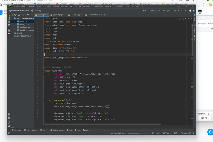Open the 运行(U) menu

(x=63, y=6)
